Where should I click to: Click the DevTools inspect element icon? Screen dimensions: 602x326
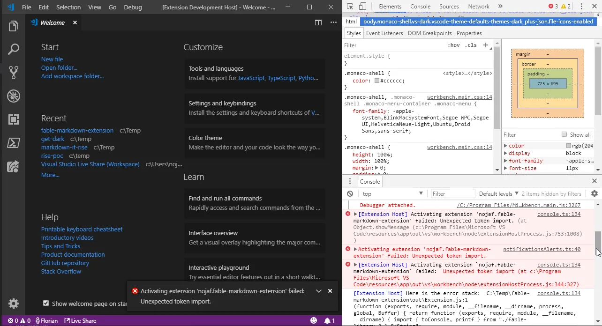(350, 7)
